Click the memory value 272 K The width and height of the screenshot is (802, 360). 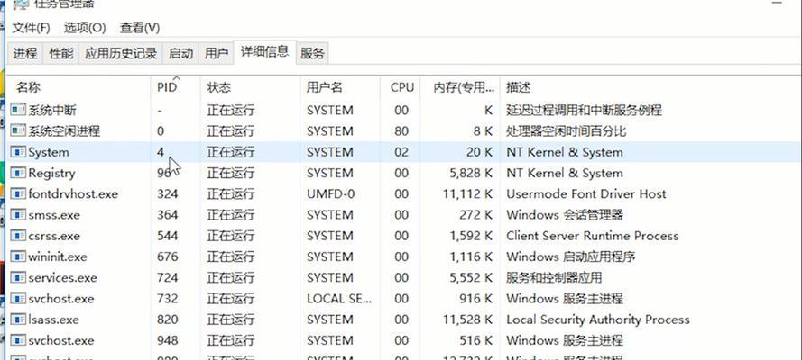[475, 215]
